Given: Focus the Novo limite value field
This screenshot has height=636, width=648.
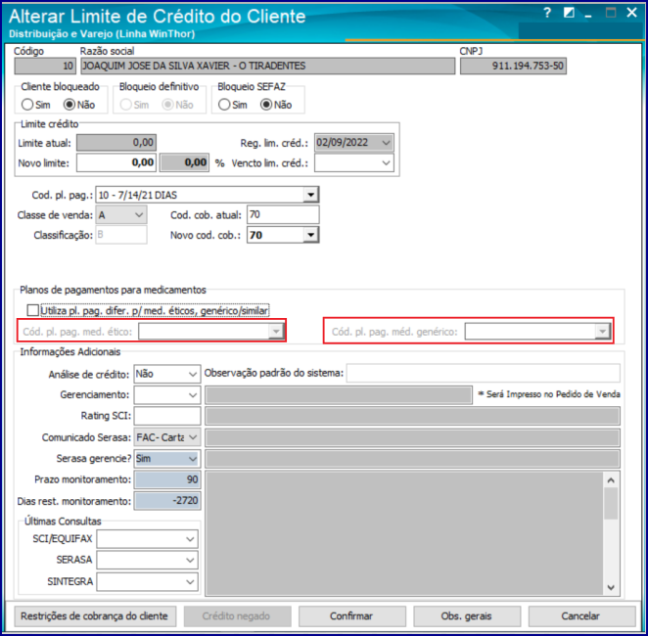Looking at the screenshot, I should [x=116, y=162].
